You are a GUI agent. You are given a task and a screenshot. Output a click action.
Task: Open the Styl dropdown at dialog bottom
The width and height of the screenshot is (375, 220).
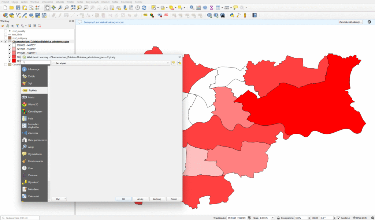point(59,199)
